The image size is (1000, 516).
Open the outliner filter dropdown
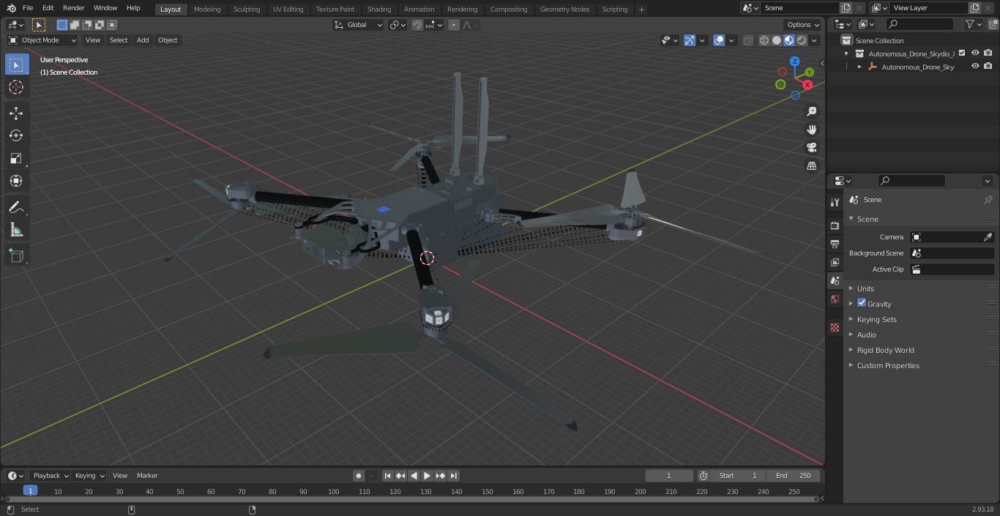973,24
